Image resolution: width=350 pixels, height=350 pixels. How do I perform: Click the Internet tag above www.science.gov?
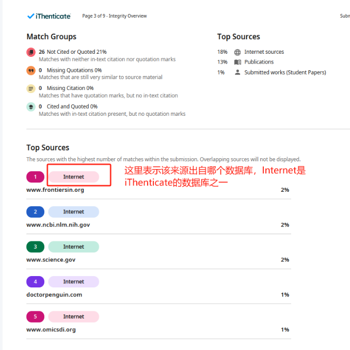pos(74,247)
